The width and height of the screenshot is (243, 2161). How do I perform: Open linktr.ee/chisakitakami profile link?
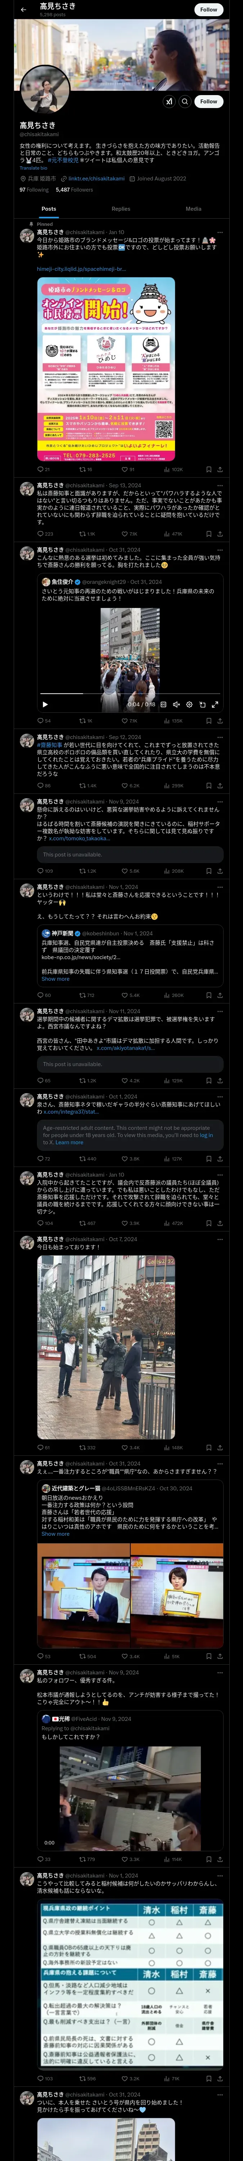point(96,179)
